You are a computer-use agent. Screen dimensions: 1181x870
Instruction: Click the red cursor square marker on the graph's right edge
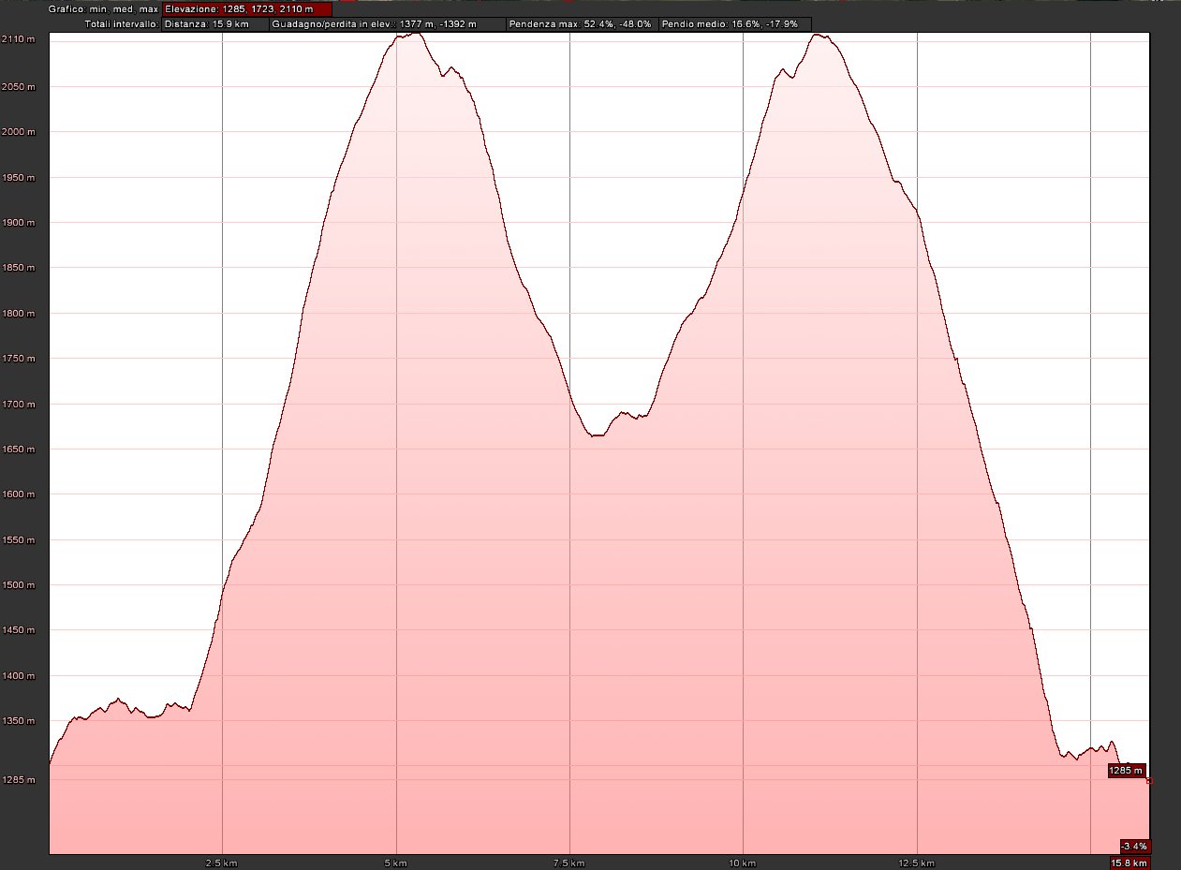coord(1149,780)
